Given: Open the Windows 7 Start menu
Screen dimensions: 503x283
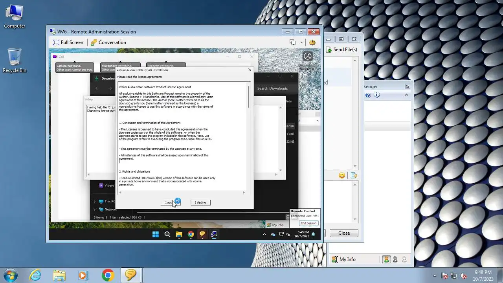Looking at the screenshot, I should 11,275.
